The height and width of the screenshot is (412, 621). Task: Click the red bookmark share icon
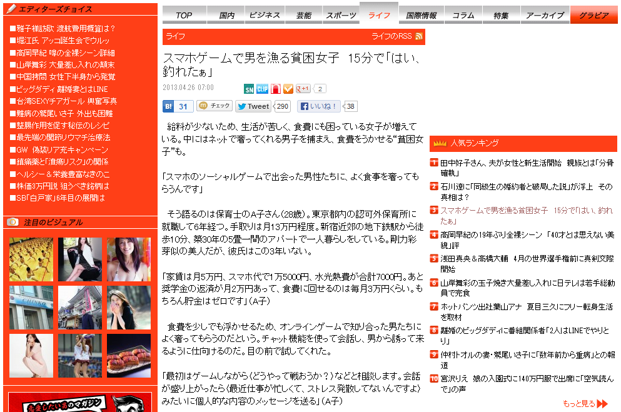[x=276, y=89]
